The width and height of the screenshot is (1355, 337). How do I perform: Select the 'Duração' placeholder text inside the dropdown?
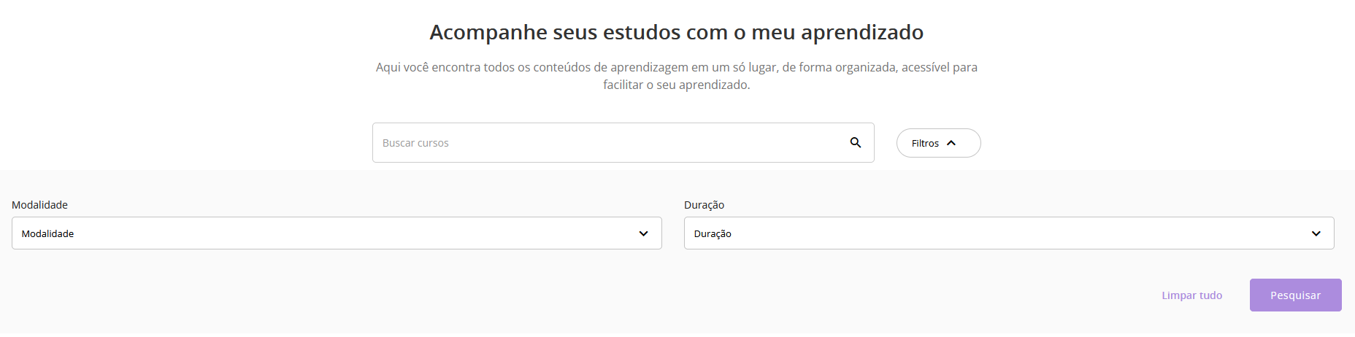coord(713,233)
